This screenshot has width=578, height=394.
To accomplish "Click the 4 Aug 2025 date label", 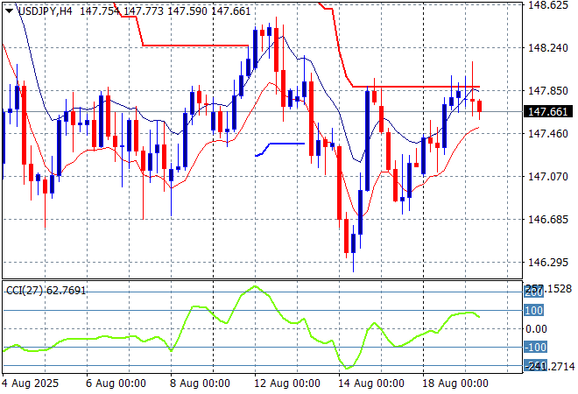I will coord(31,383).
